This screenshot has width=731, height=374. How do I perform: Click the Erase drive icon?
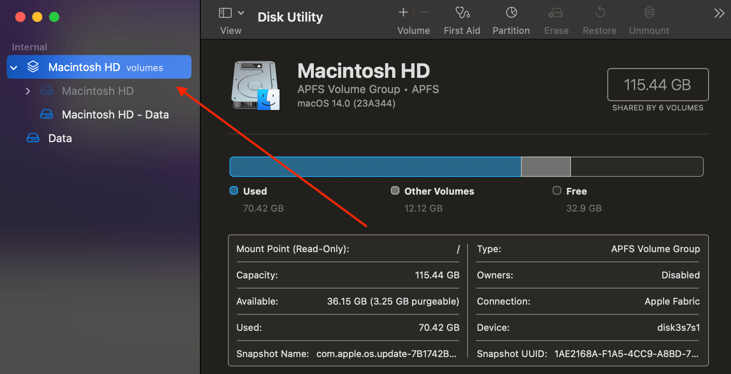tap(556, 13)
